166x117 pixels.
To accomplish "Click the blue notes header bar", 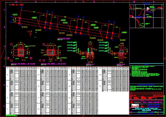I will (x=147, y=64).
